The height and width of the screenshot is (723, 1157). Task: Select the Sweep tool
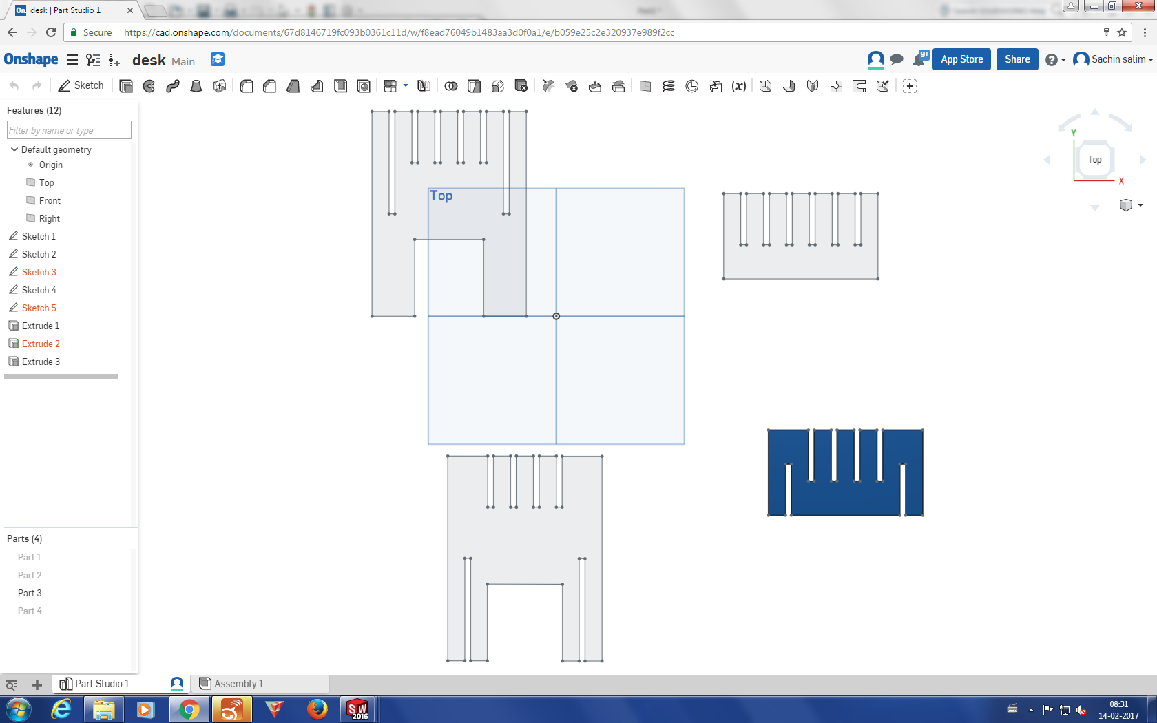[173, 86]
